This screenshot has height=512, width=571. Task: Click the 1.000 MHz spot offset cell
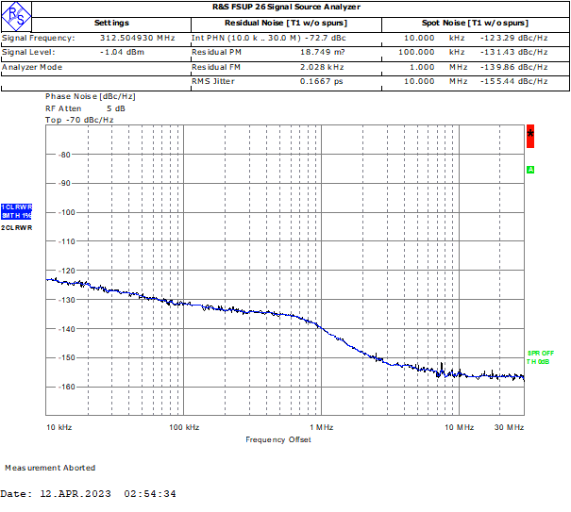click(439, 67)
